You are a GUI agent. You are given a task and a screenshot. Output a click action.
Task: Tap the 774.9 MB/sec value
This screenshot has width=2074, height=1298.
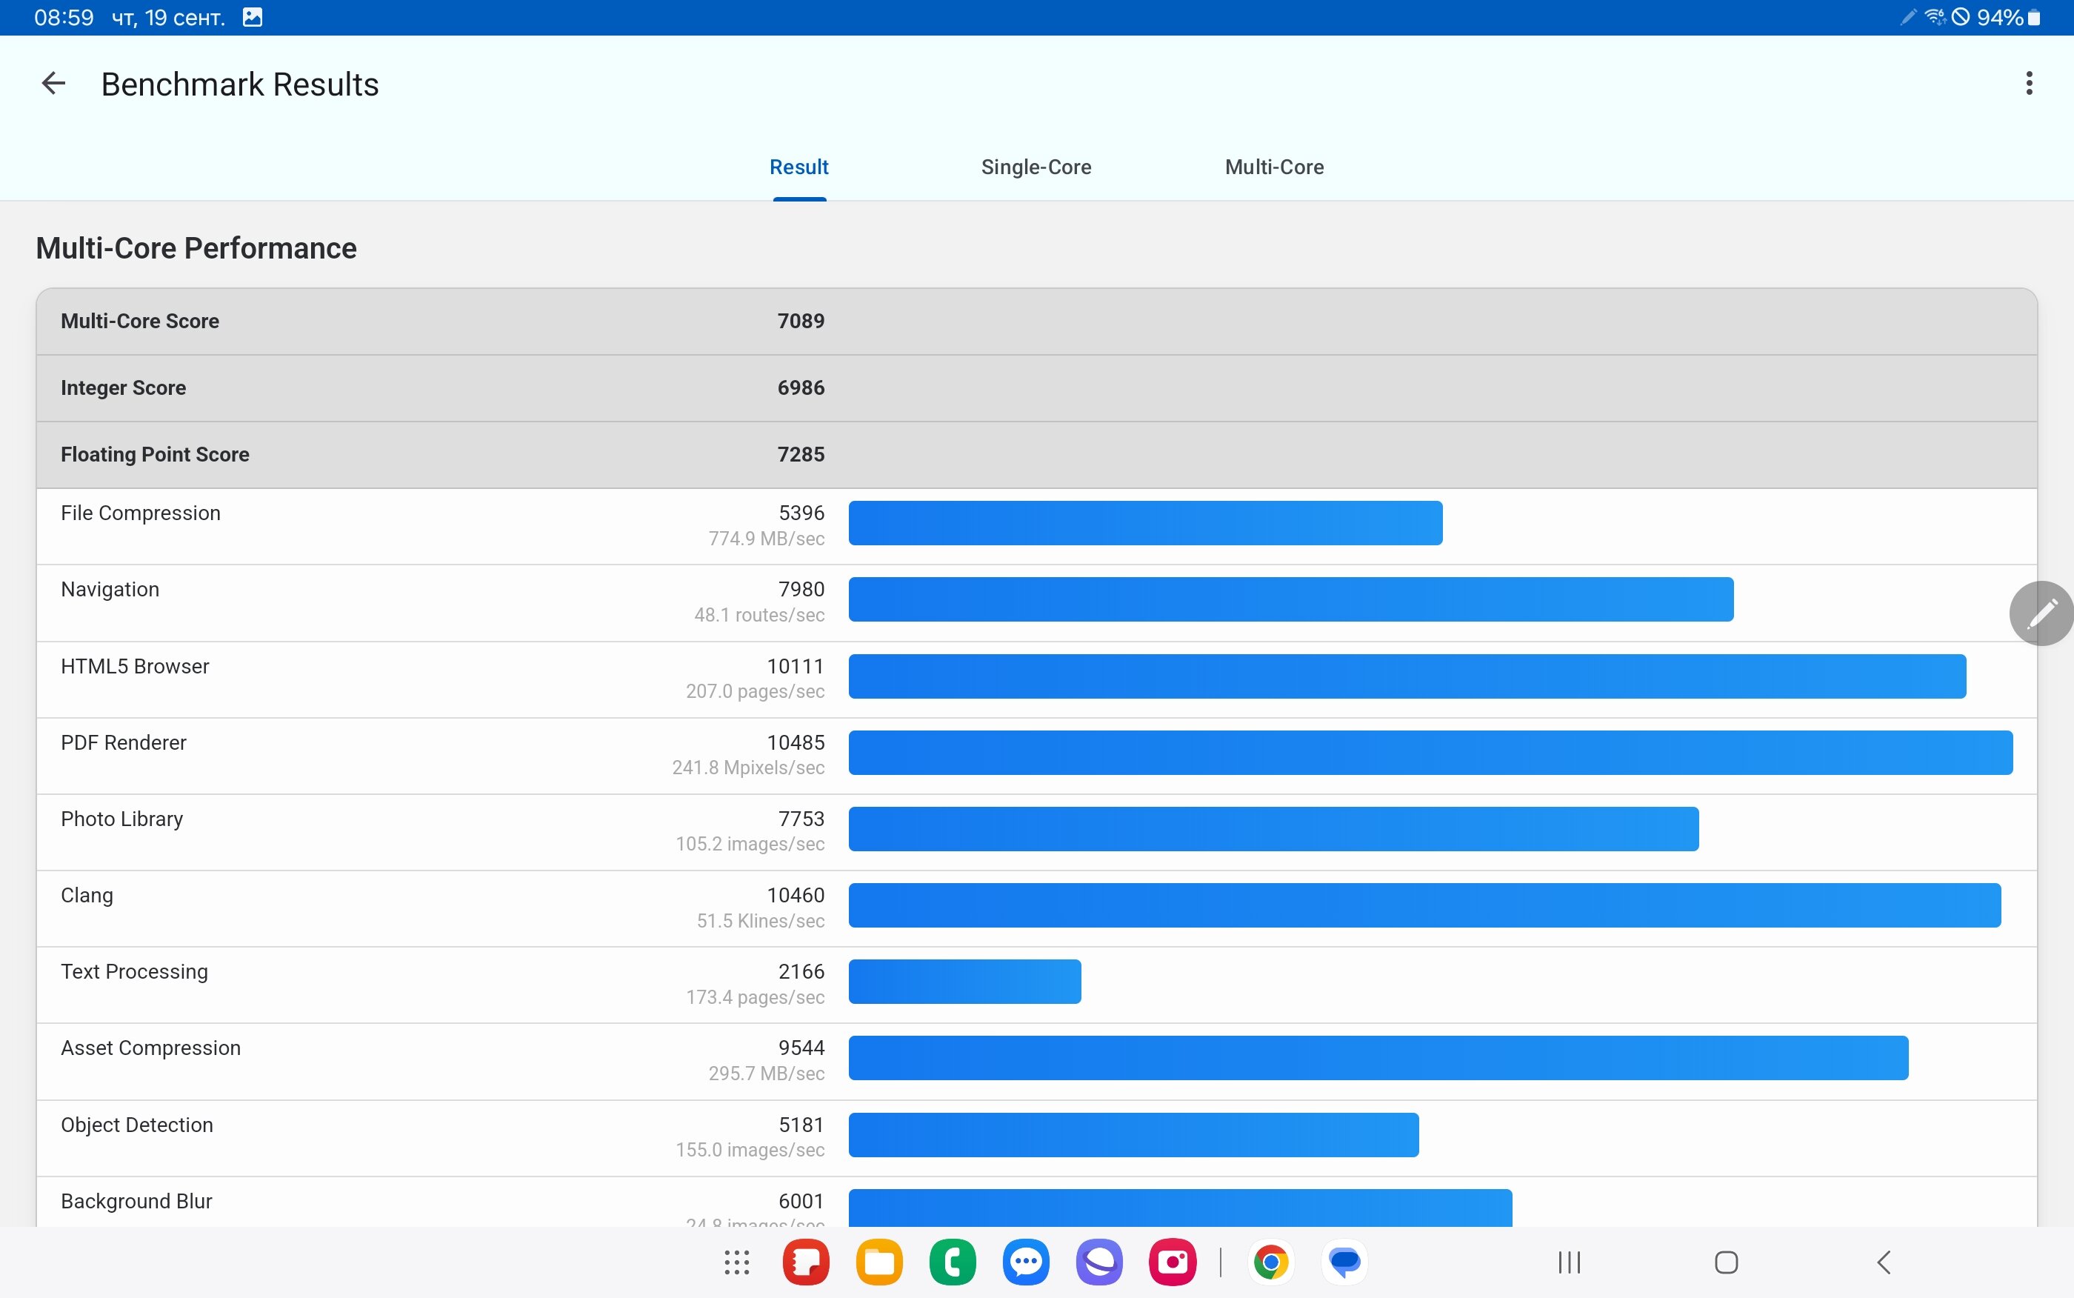coord(767,539)
